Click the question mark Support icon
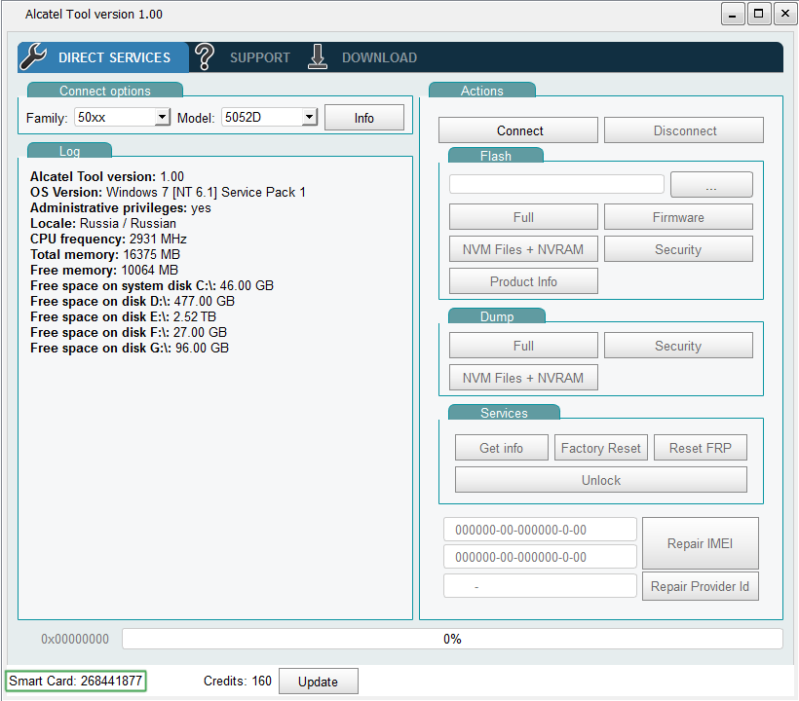 205,56
